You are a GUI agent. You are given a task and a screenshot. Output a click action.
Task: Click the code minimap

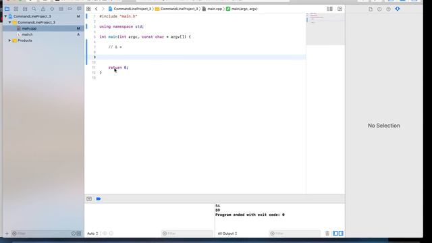pos(325,28)
